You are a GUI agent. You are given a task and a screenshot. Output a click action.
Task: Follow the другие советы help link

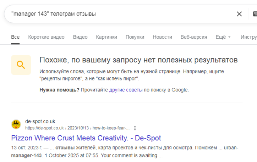point(126,90)
